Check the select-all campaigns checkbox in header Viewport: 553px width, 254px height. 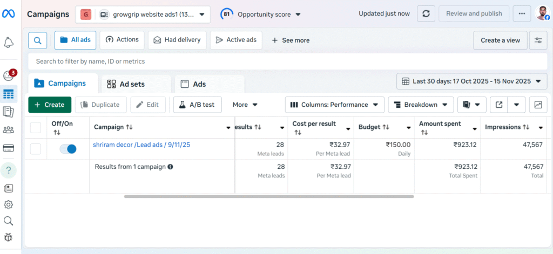[36, 127]
